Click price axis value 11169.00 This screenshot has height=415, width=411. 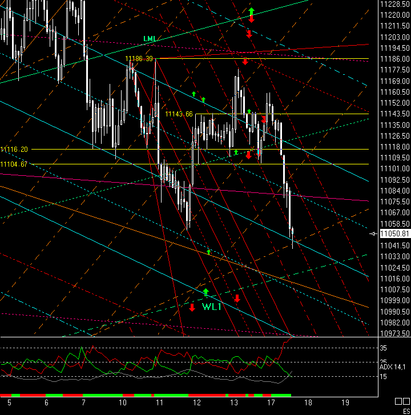[x=394, y=81]
